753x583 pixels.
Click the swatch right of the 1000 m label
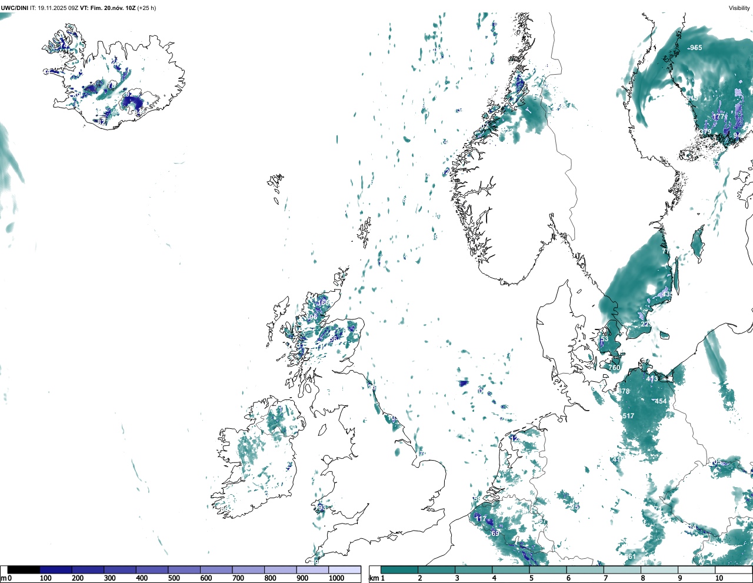point(345,570)
